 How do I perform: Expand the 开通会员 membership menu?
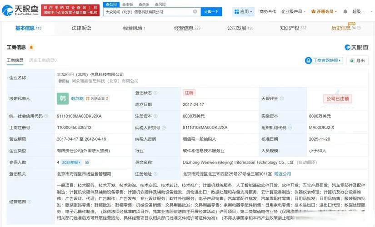pyautogui.click(x=324, y=11)
